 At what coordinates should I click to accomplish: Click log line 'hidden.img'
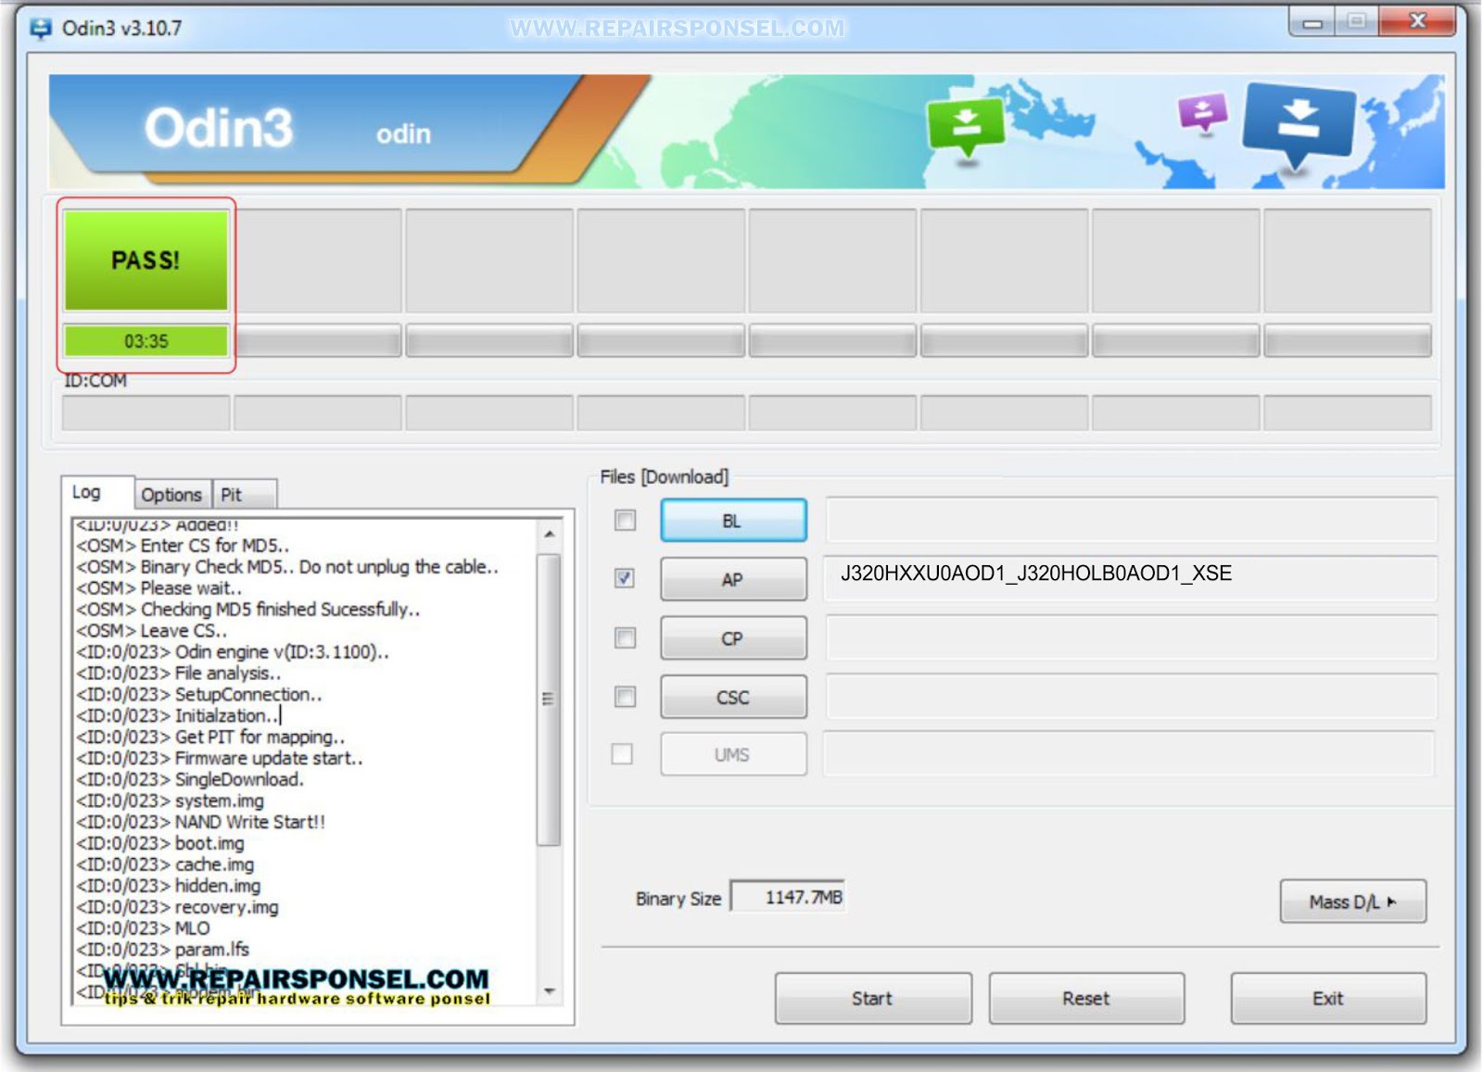point(169,886)
